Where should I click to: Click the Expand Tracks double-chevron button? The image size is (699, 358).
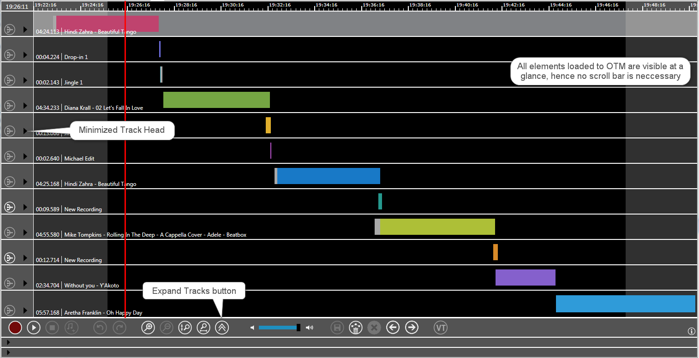tap(222, 328)
